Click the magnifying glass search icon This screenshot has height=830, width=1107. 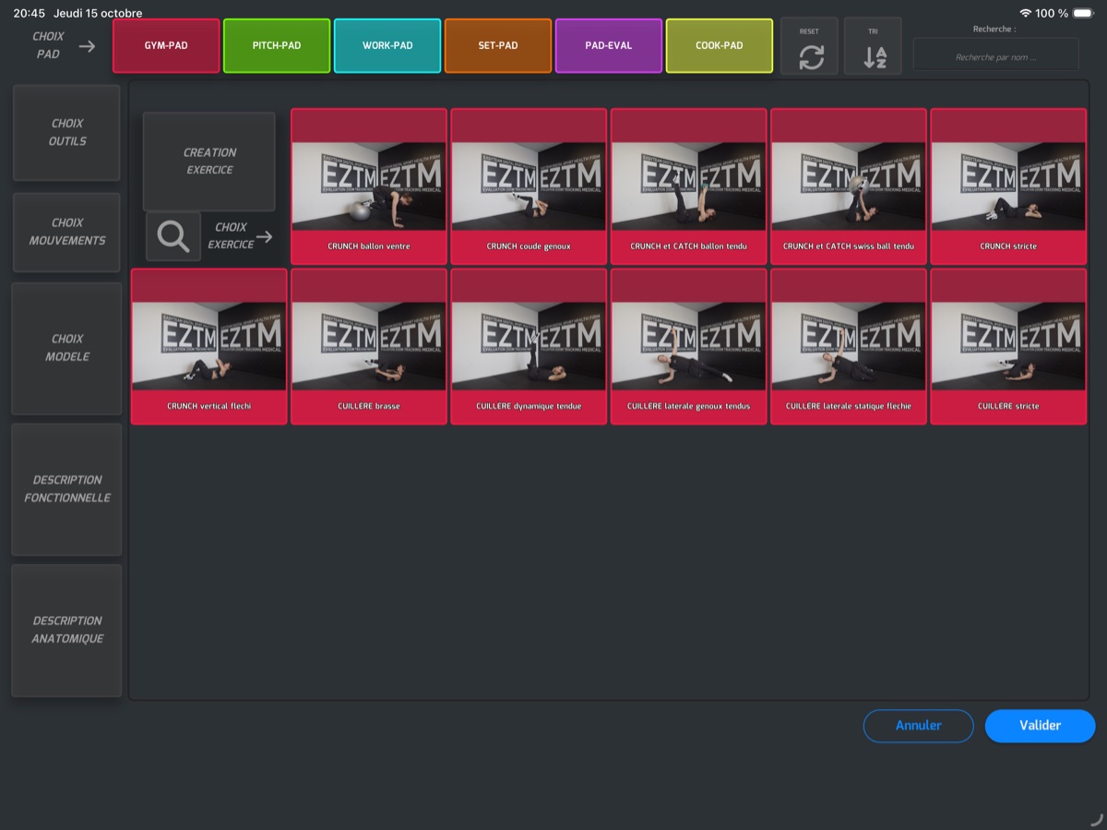(173, 236)
